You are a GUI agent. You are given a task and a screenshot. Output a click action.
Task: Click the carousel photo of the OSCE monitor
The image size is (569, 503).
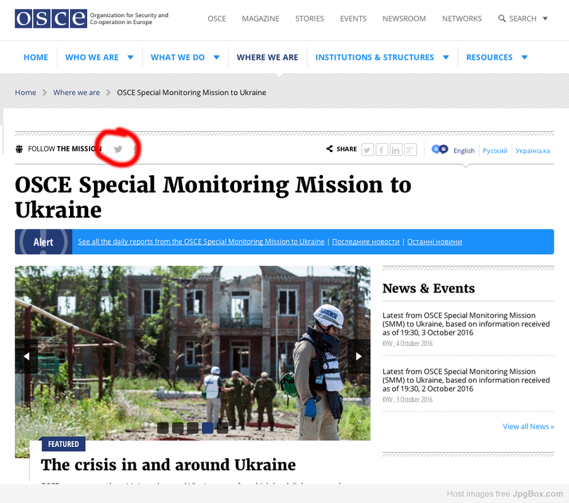192,353
